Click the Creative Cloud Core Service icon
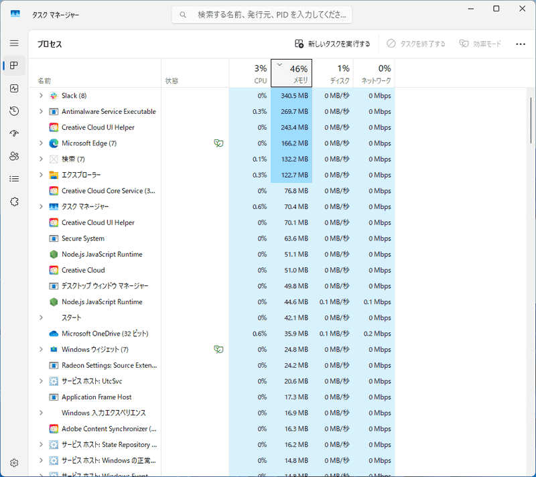This screenshot has width=536, height=477. [x=54, y=191]
